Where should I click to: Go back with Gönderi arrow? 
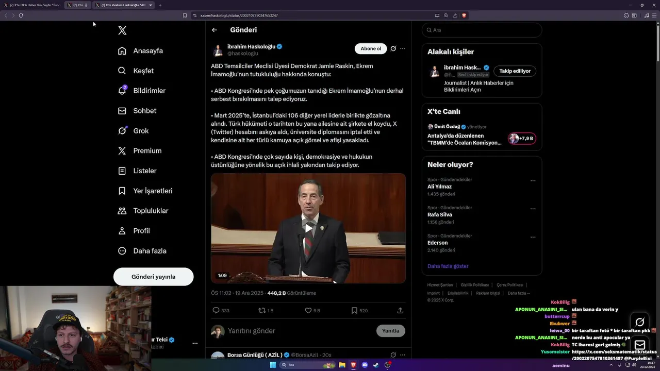214,30
